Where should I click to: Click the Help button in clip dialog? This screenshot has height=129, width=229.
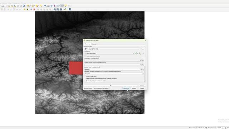click(x=142, y=88)
